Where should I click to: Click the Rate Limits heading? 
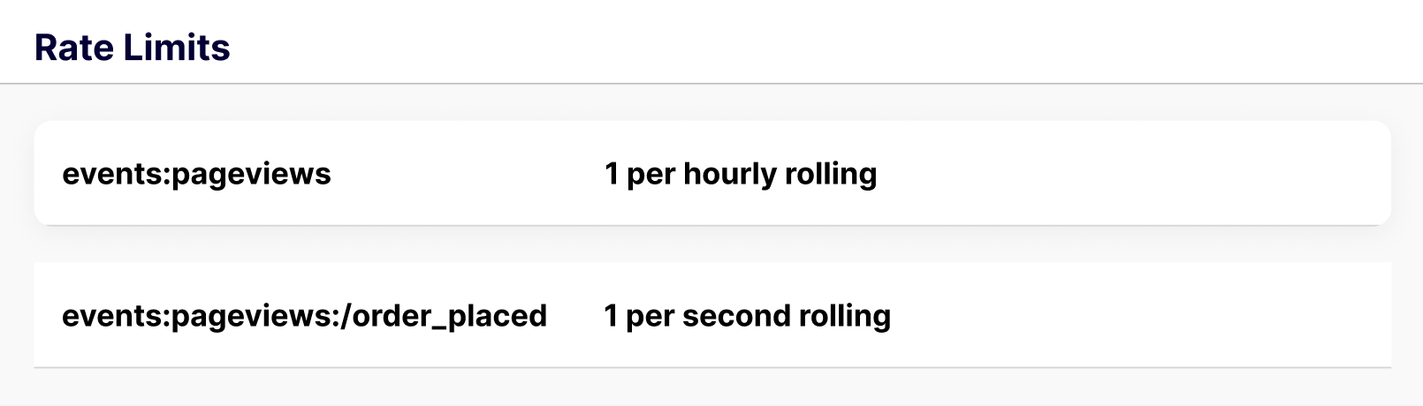(132, 48)
